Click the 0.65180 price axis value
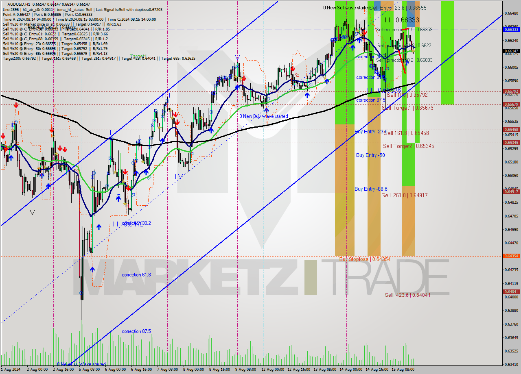The height and width of the screenshot is (374, 521). coord(511,162)
